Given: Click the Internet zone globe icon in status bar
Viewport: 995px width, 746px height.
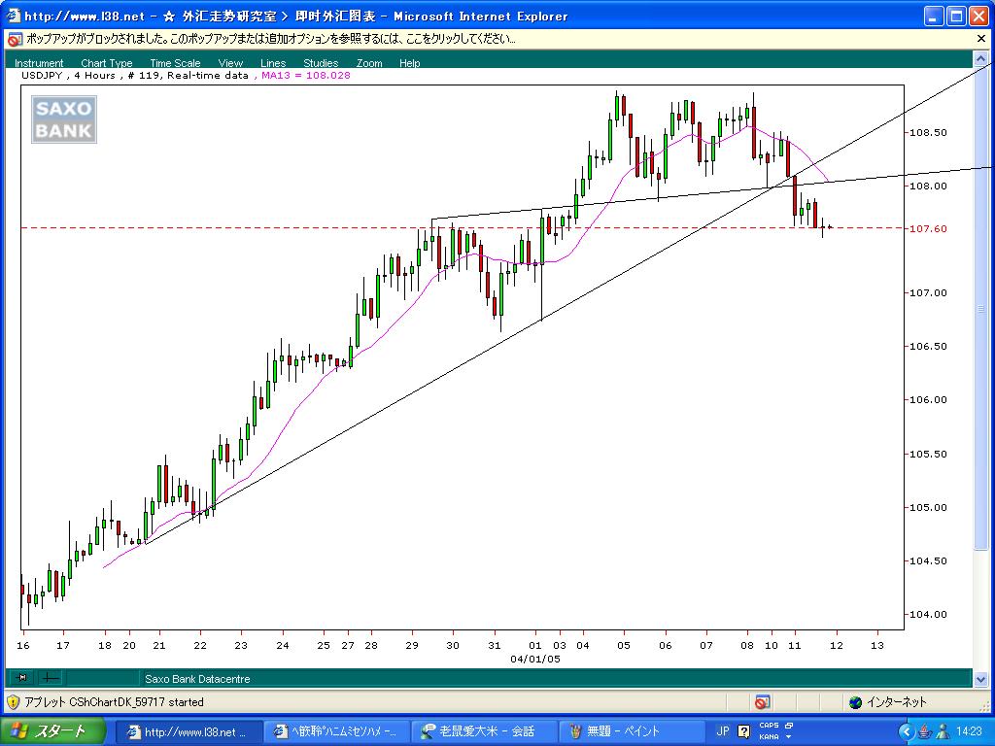Looking at the screenshot, I should (856, 702).
